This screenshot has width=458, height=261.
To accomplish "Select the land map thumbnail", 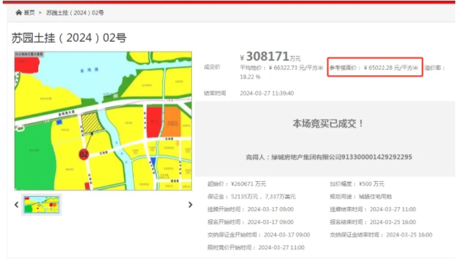I will click(x=41, y=205).
